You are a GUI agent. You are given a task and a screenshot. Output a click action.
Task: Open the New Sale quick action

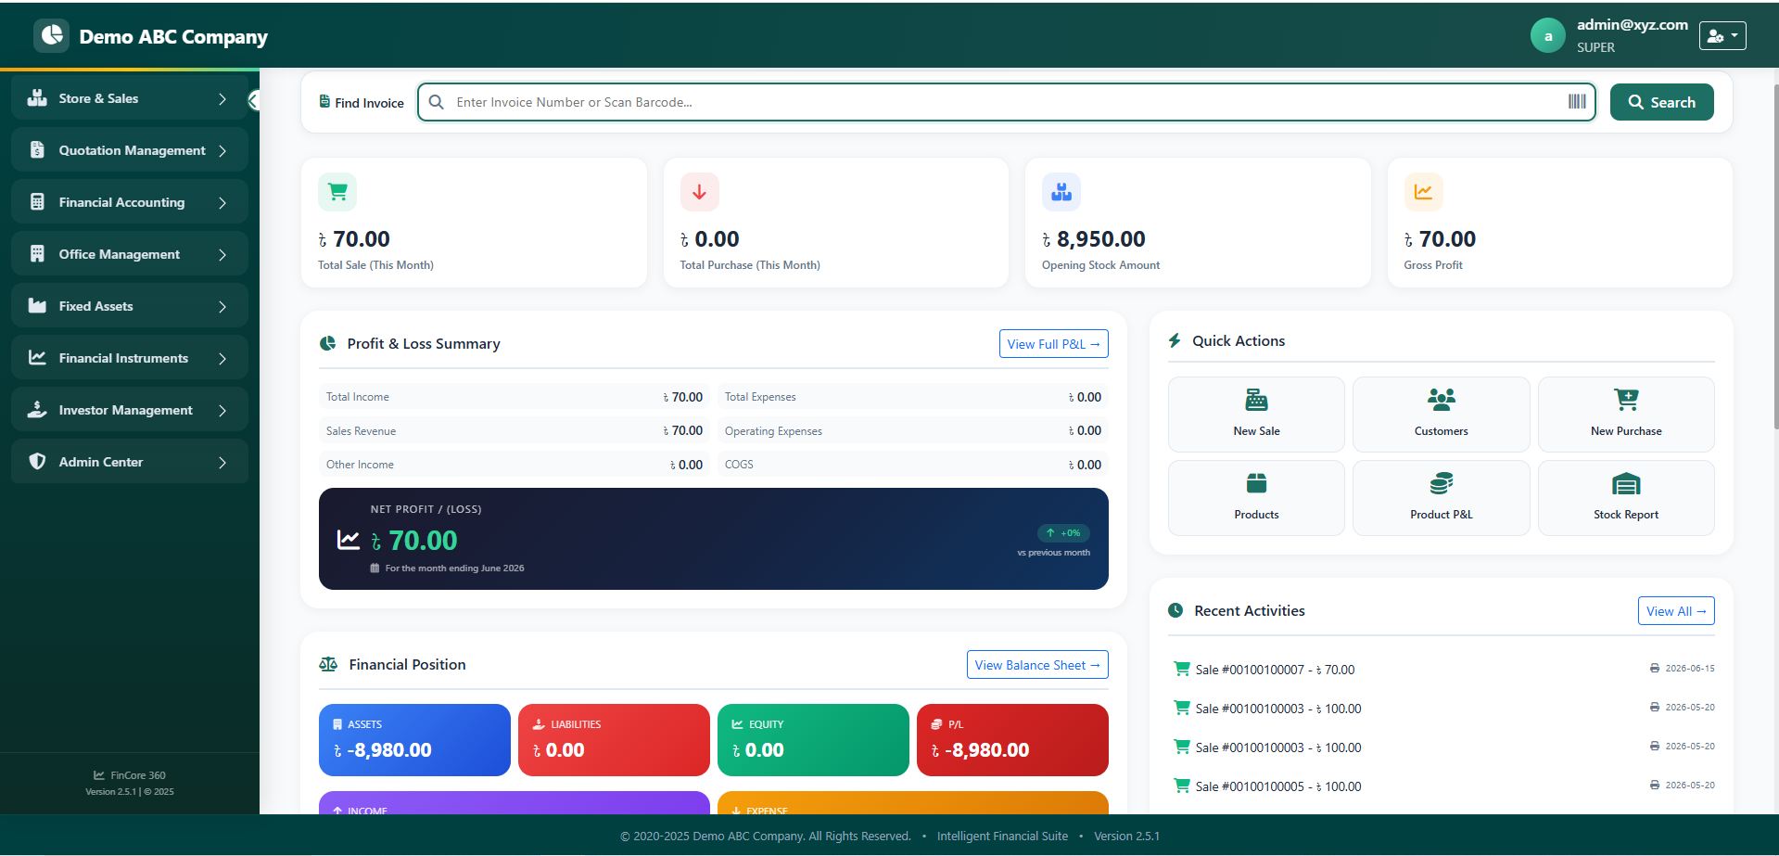point(1256,414)
